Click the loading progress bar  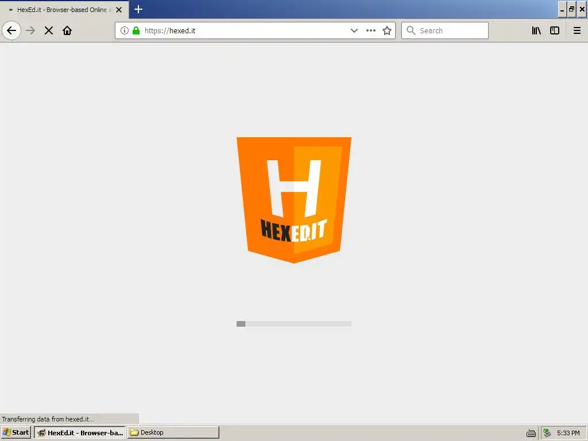point(294,324)
